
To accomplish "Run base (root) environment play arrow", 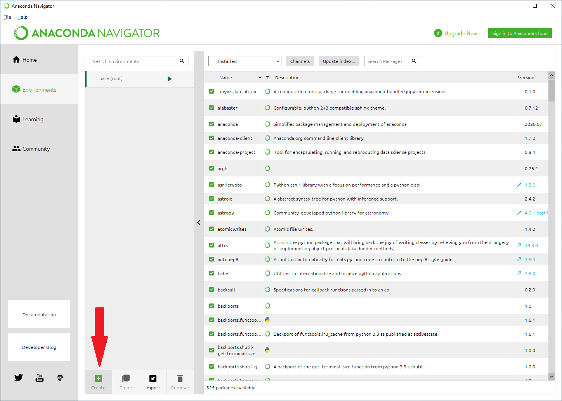I will 170,79.
